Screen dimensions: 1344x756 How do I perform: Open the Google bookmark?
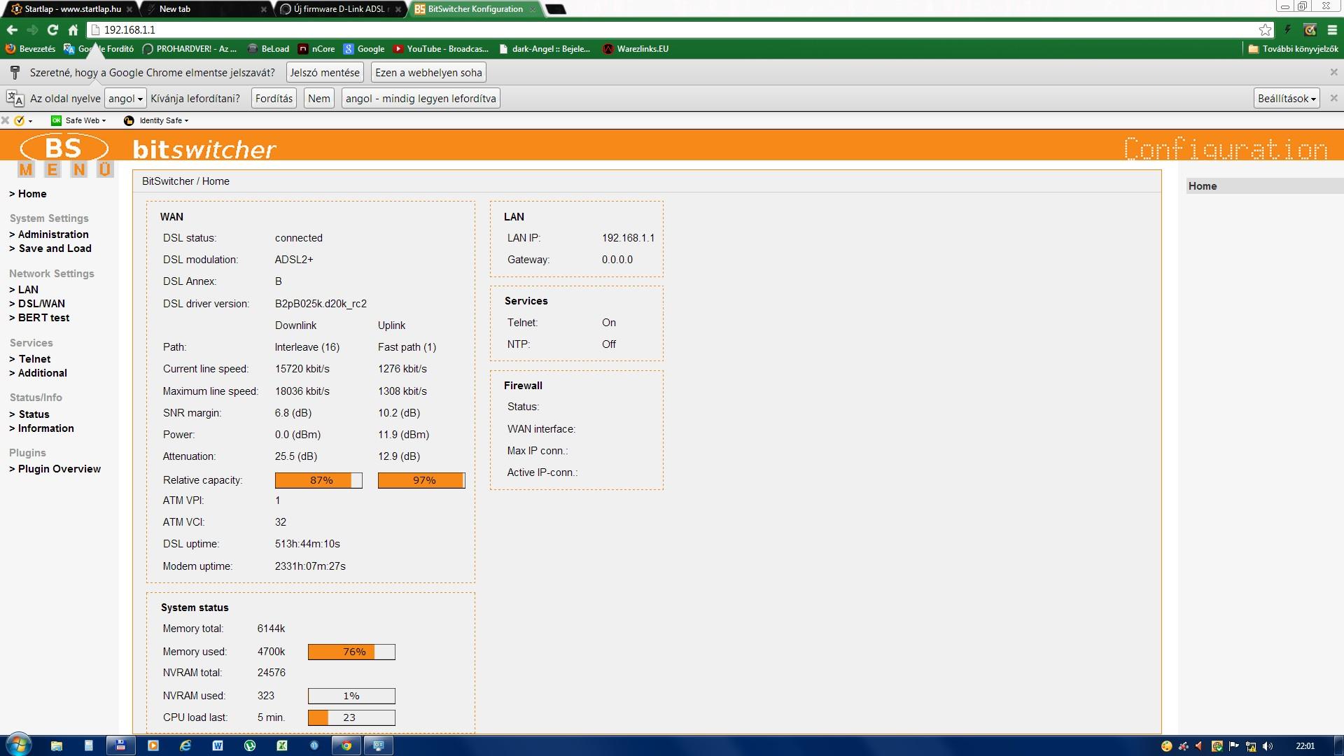click(364, 49)
